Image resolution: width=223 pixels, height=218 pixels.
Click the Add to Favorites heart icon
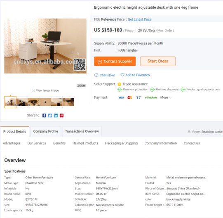[122, 75]
